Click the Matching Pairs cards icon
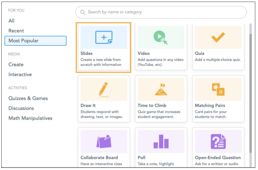The image size is (258, 170). [x=218, y=90]
